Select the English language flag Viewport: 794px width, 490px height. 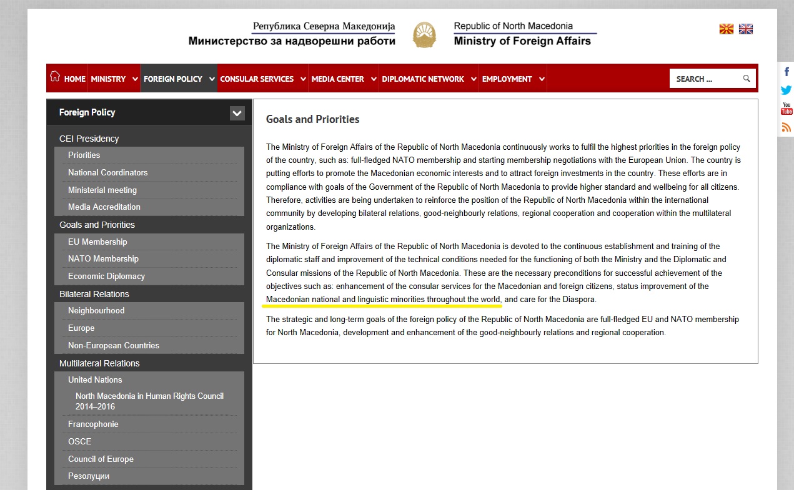click(746, 29)
